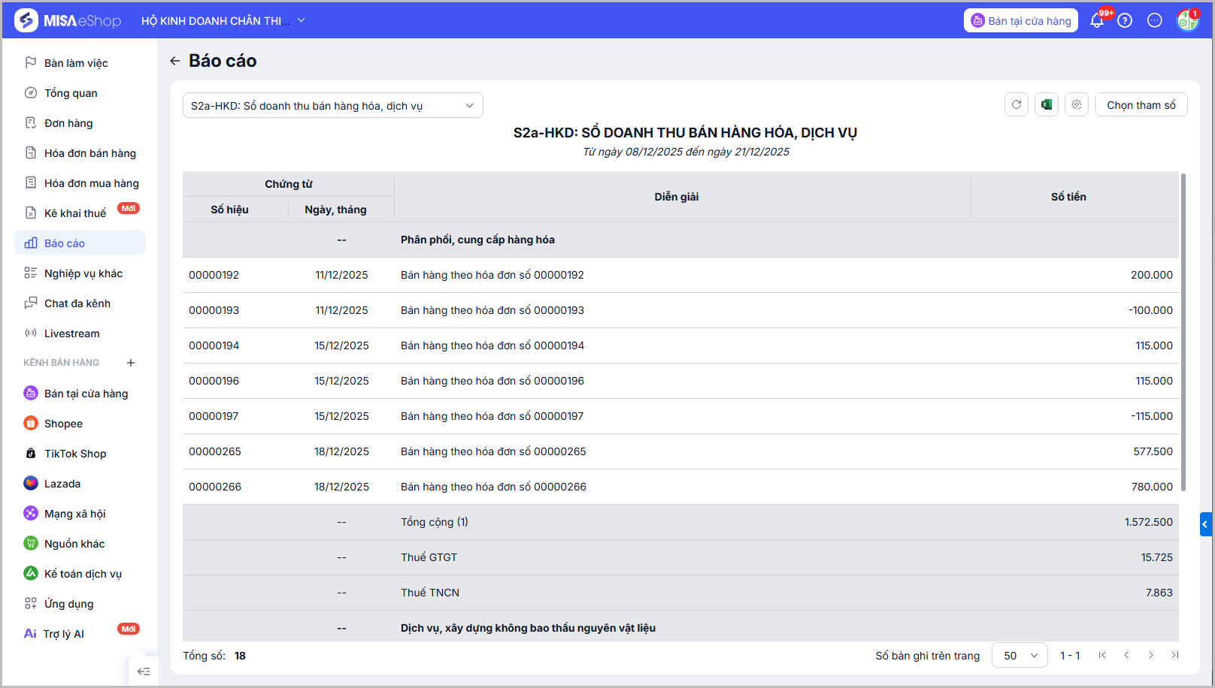This screenshot has width=1215, height=688.
Task: Open the S2a-HKD report type dropdown
Action: (332, 106)
